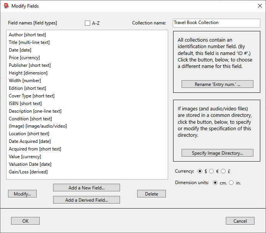Delete the selected field
266x233 pixels.
[151, 194]
